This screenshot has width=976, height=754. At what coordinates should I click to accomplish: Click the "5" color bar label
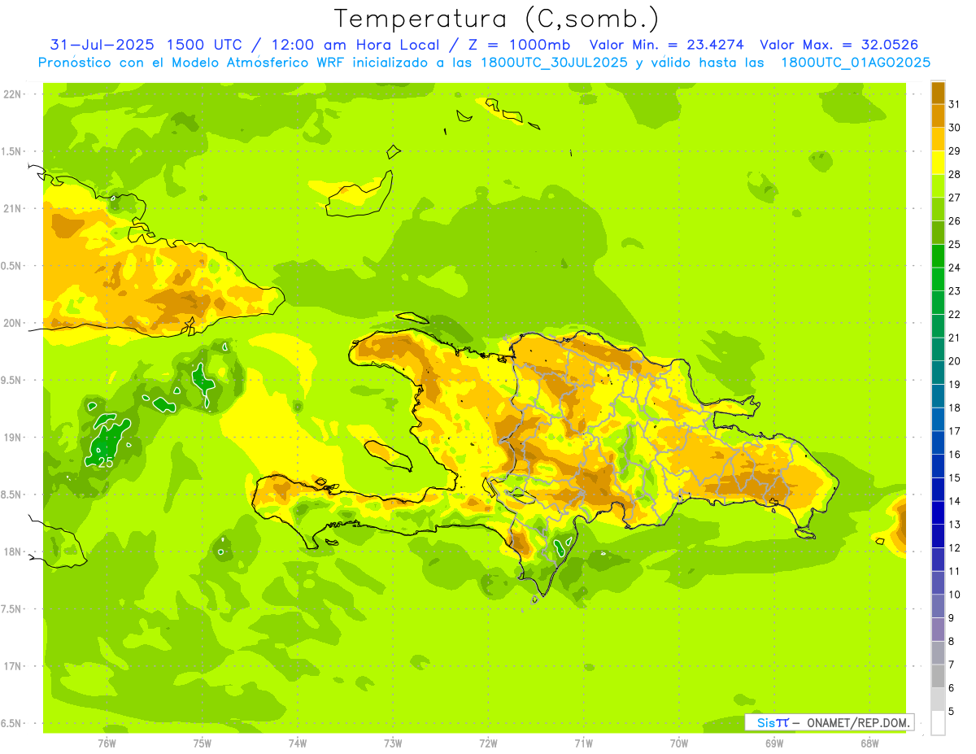tap(951, 712)
